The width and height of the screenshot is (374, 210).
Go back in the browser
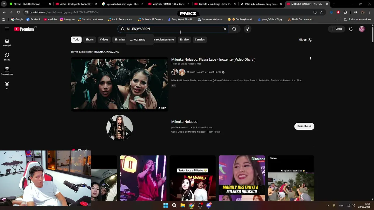tap(4, 12)
